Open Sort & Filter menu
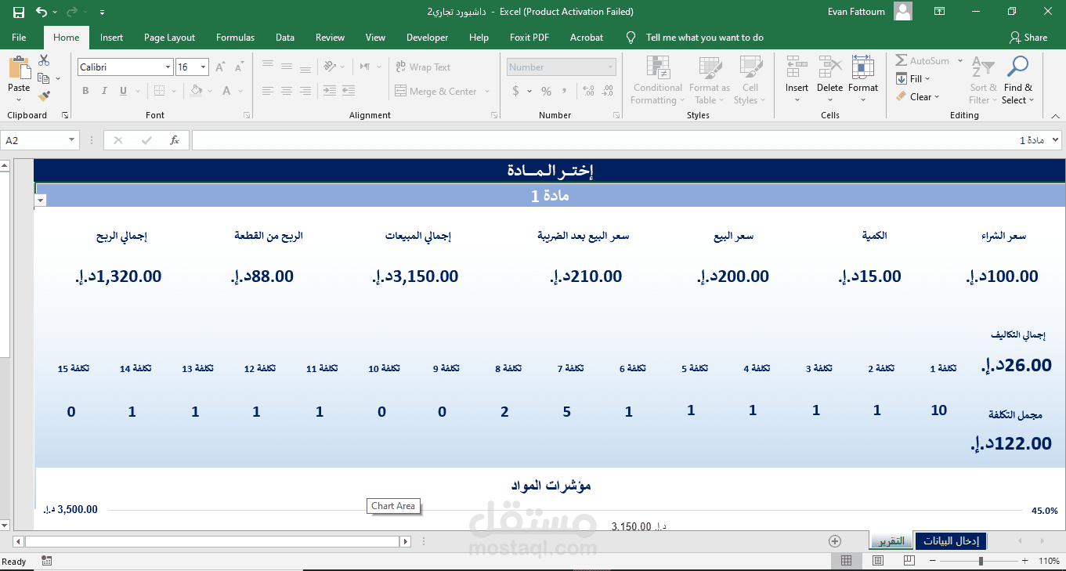Image resolution: width=1066 pixels, height=571 pixels. point(983,80)
